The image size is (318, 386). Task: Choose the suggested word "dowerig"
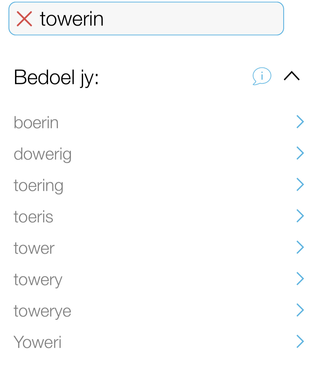pyautogui.click(x=43, y=154)
